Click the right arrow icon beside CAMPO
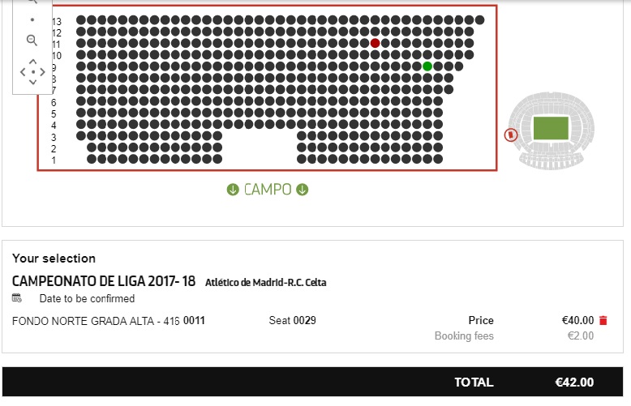 click(303, 190)
